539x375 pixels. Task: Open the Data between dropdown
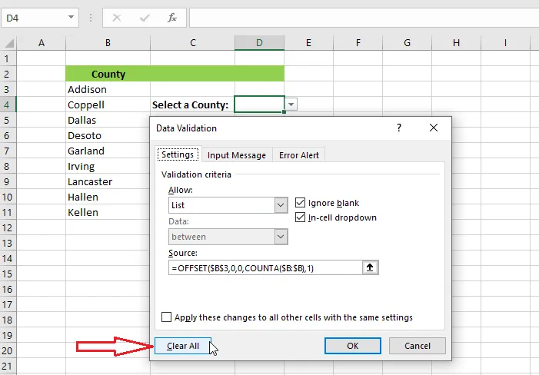281,237
